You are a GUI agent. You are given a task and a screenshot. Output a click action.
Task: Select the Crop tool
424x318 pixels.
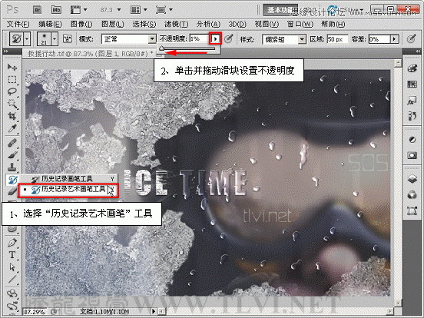(x=12, y=116)
